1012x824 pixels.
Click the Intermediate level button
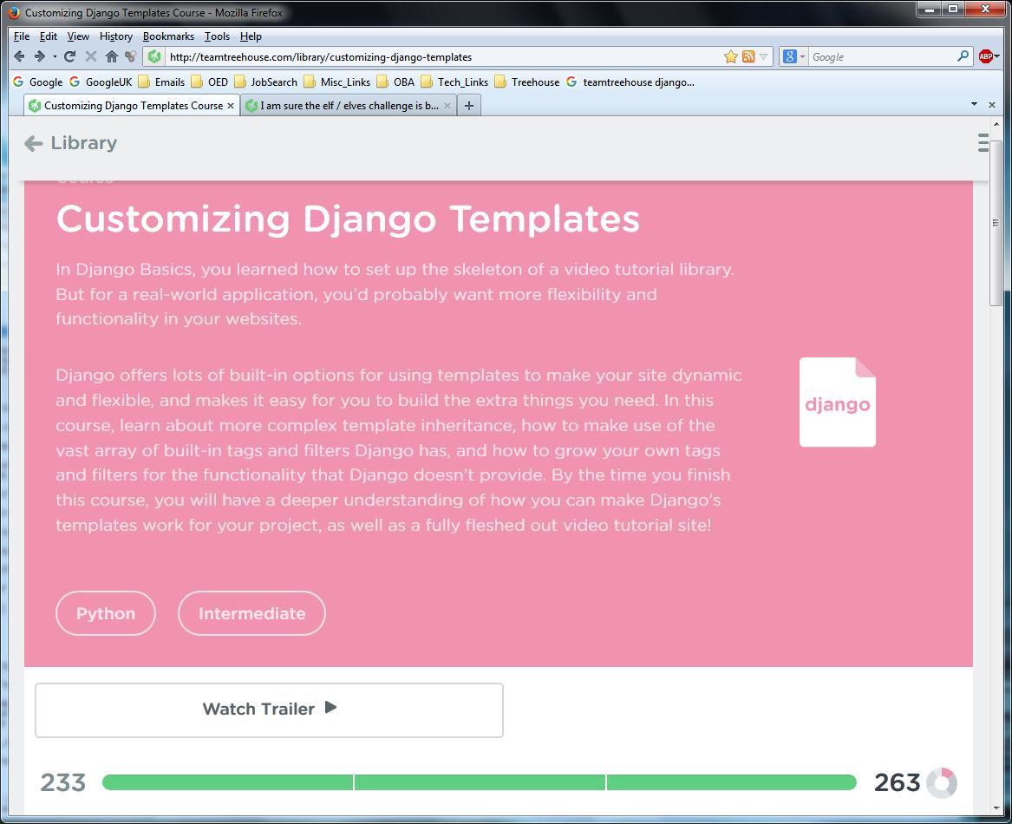pos(251,613)
